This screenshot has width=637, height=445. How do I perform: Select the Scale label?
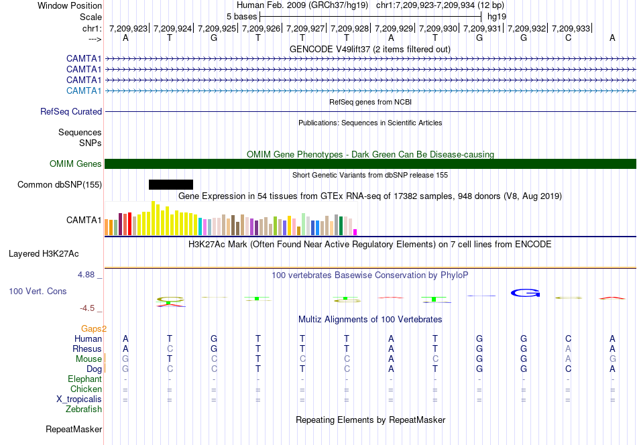91,17
